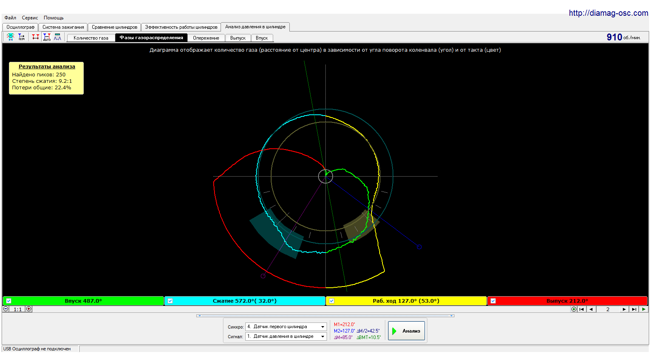Image resolution: width=654 pixels, height=354 pixels.
Task: Click the M2=127.0° value
Action: 344,331
